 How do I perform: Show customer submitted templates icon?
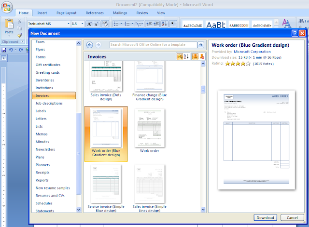point(195,57)
